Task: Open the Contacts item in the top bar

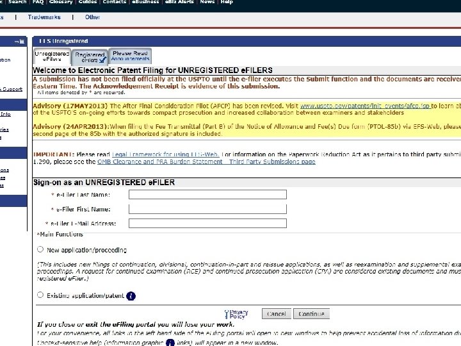Action: [x=115, y=2]
